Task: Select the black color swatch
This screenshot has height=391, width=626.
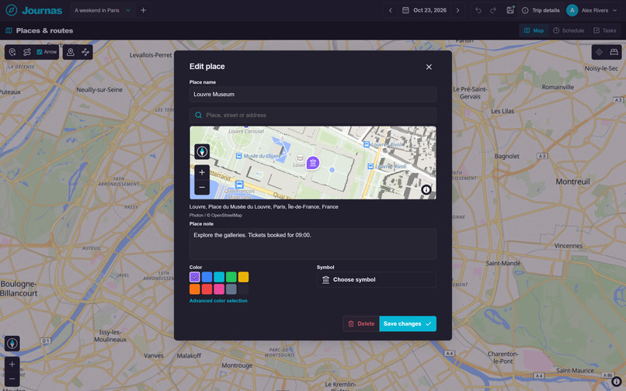Action: pos(244,289)
